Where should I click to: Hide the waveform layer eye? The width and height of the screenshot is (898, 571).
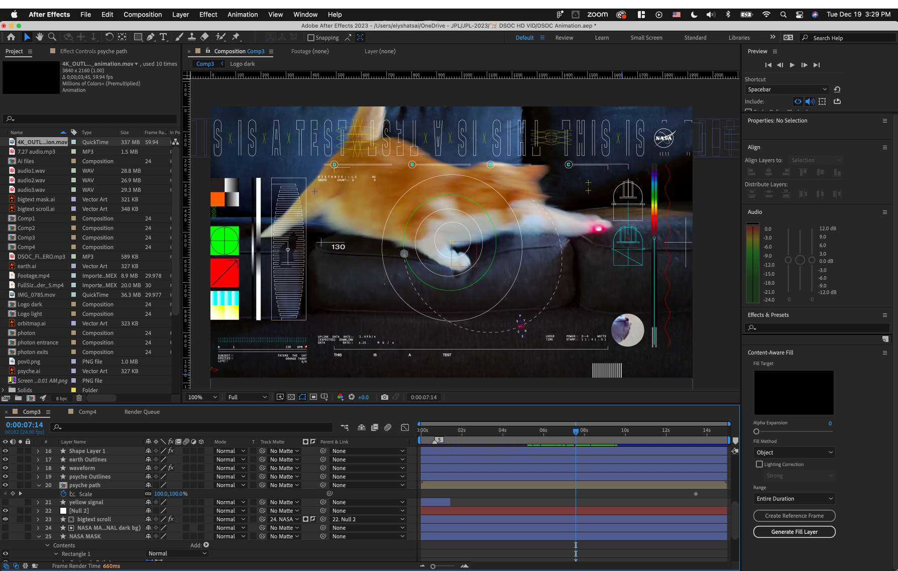tap(6, 468)
